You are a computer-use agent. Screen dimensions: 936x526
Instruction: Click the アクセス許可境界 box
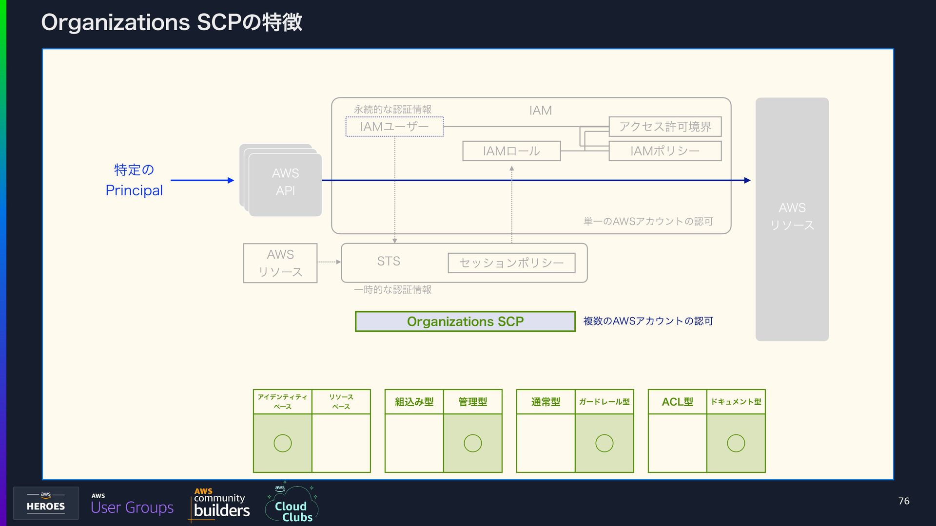(665, 127)
